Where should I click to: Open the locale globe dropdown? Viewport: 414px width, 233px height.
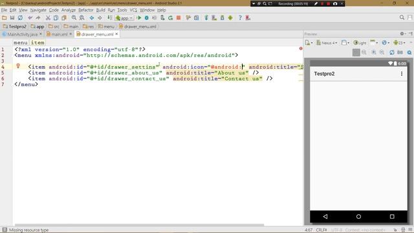click(x=386, y=43)
